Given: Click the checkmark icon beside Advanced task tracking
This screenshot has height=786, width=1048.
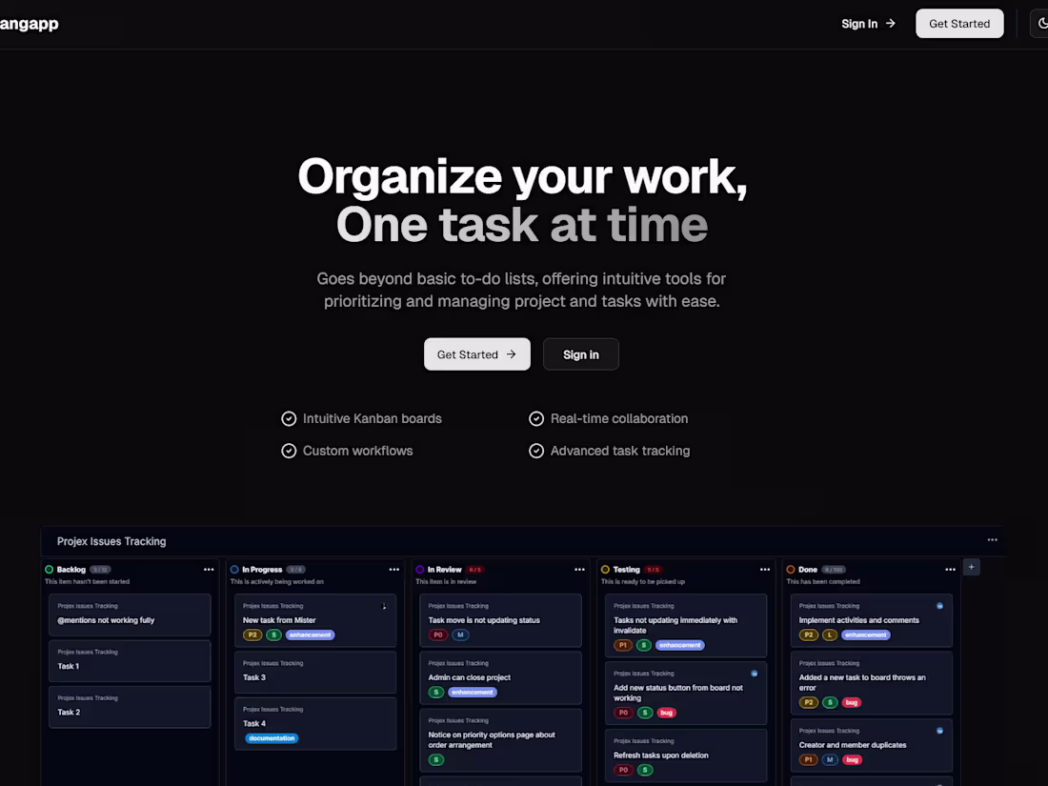Looking at the screenshot, I should click(536, 450).
